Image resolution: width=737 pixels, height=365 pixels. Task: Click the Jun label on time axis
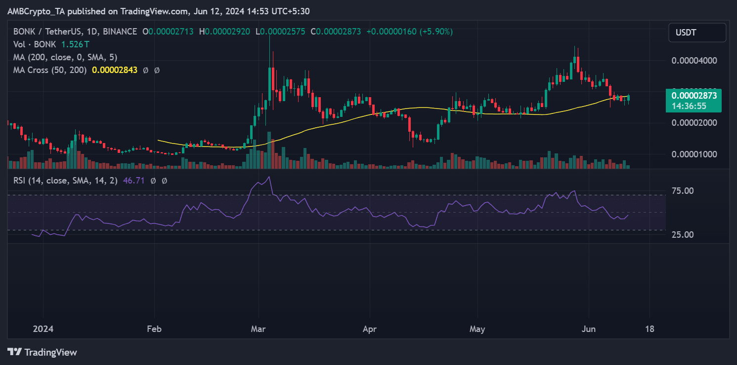(x=588, y=329)
